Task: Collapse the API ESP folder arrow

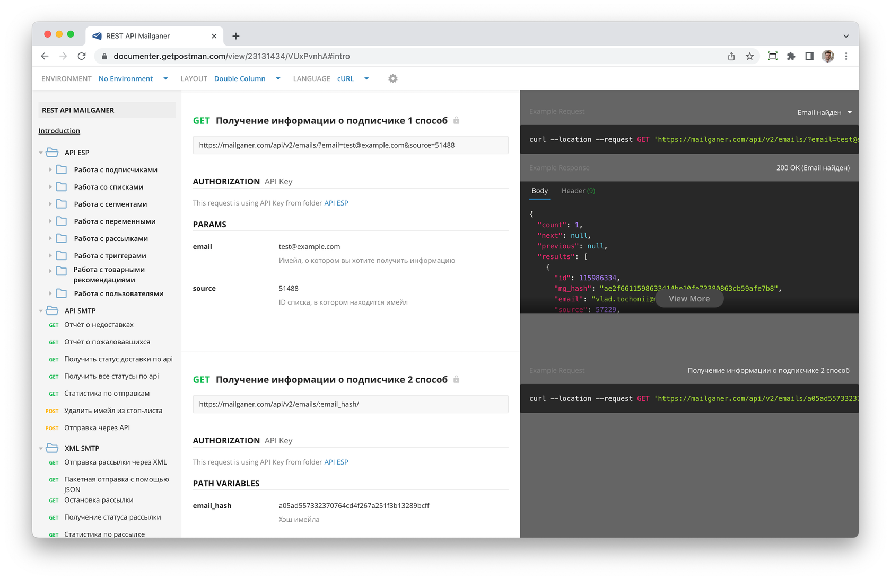Action: tap(41, 153)
